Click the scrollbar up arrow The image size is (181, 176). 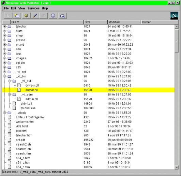tap(177, 27)
